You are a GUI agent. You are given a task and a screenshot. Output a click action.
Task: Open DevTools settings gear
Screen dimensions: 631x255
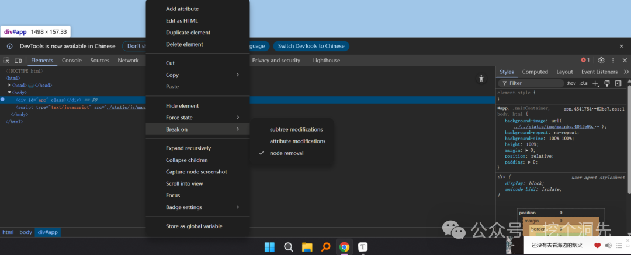601,60
